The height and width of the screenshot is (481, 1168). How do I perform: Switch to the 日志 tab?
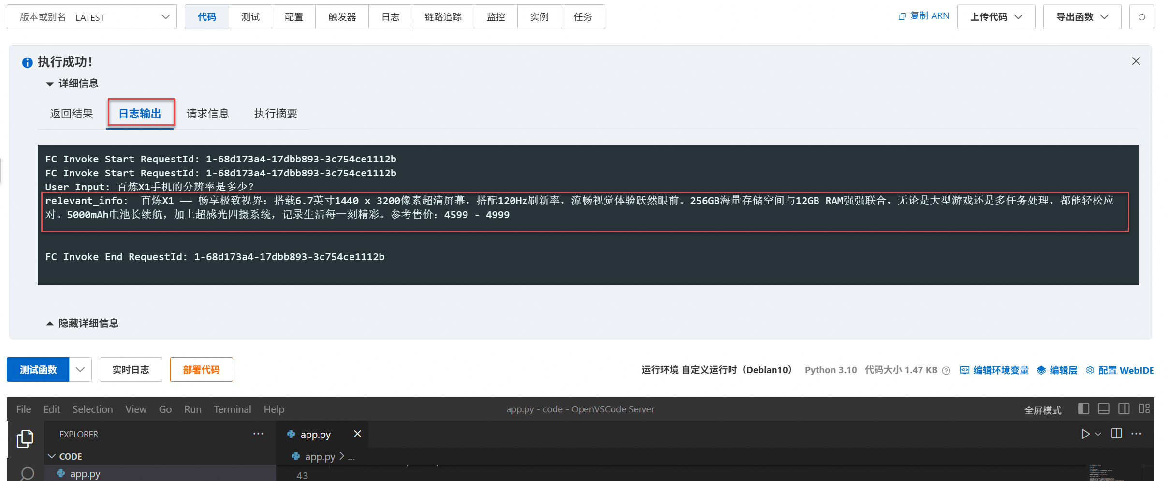pos(391,17)
